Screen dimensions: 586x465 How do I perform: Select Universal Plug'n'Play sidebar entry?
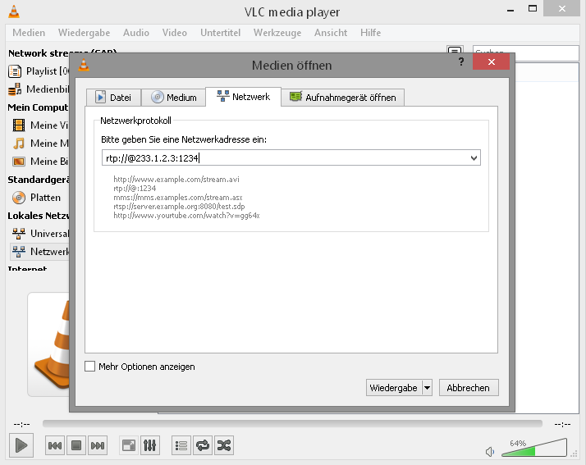point(40,234)
